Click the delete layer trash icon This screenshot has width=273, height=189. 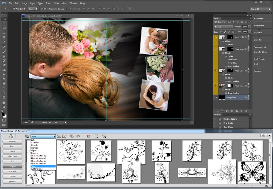247,111
